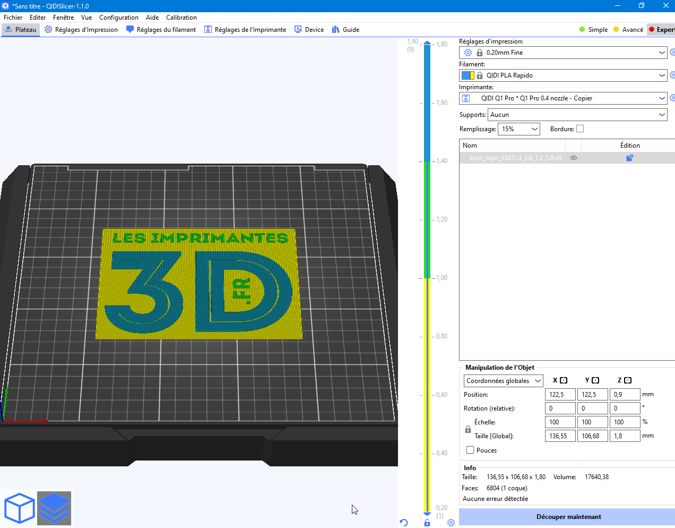
Task: Click the Découper maintenant button
Action: point(568,517)
